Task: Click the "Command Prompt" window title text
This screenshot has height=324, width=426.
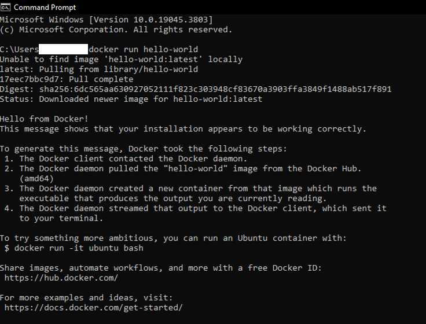Action: click(x=44, y=7)
